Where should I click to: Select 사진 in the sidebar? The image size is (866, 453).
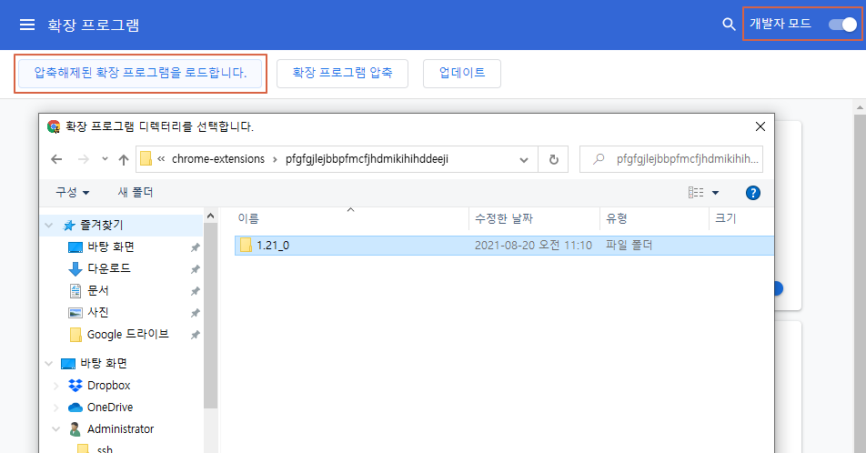(x=97, y=312)
